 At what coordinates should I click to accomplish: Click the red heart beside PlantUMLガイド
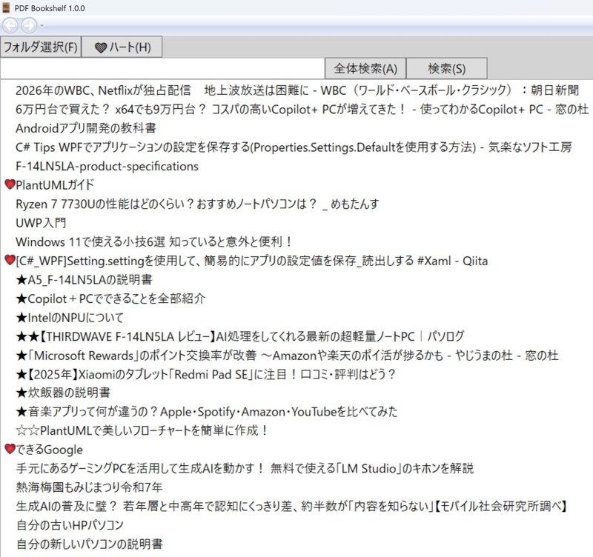[10, 185]
